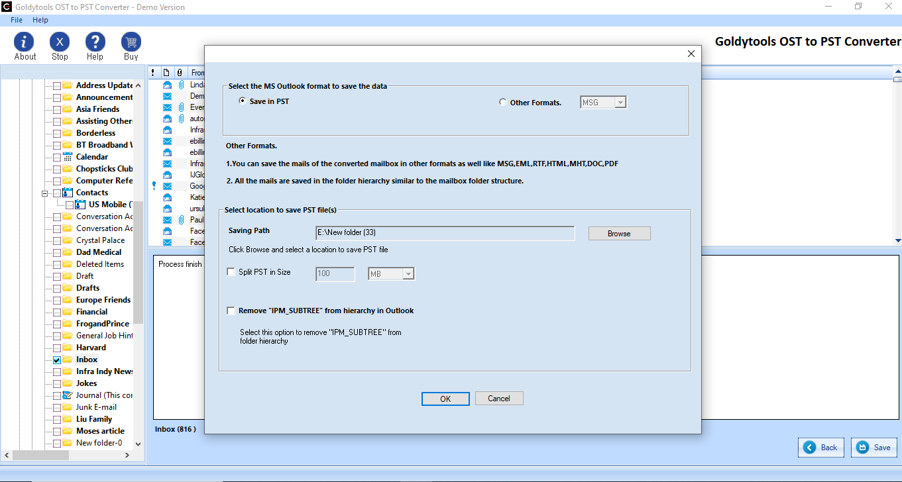Click the attachment column header icon
Viewport: 902px width, 482px height.
tap(179, 73)
